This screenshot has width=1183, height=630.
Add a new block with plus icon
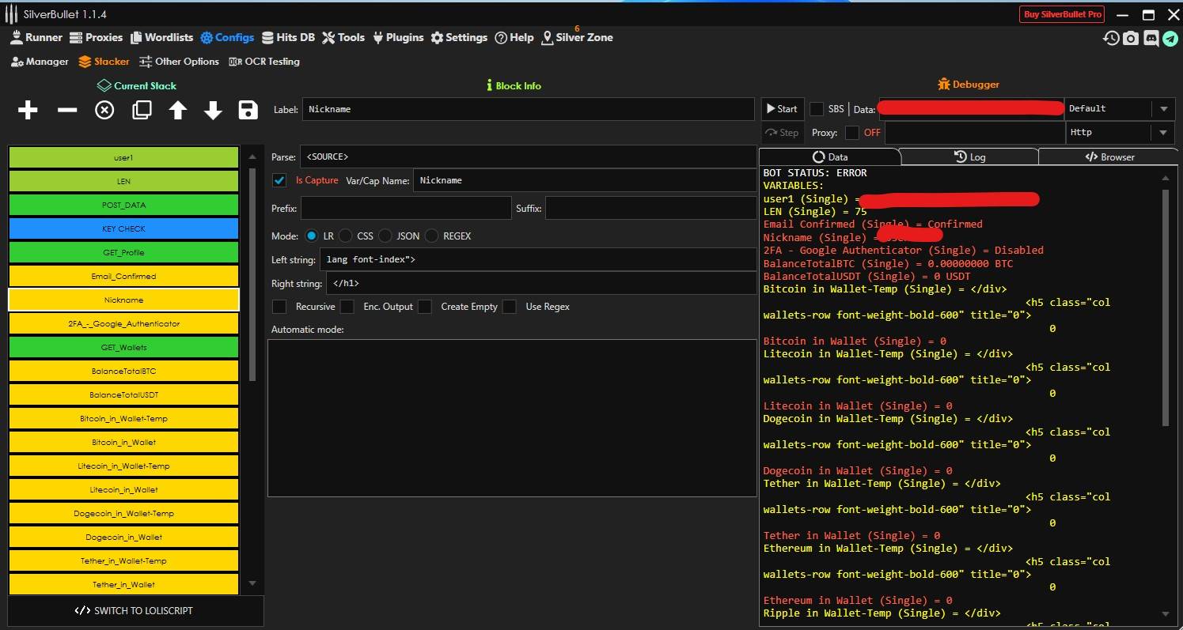tap(28, 110)
